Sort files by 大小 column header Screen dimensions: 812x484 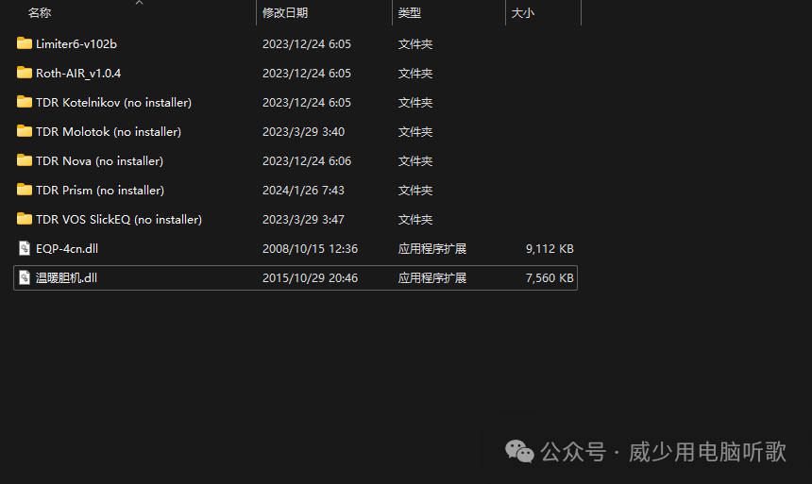coord(522,13)
